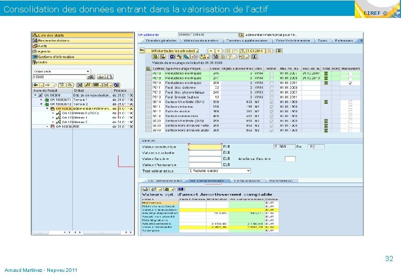Click the object number field containing 10000

click(60, 77)
